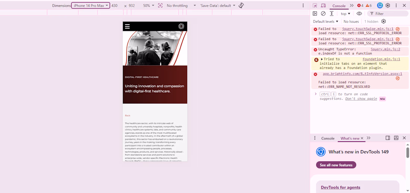
Task: Close the What's new tab
Action: point(362,138)
